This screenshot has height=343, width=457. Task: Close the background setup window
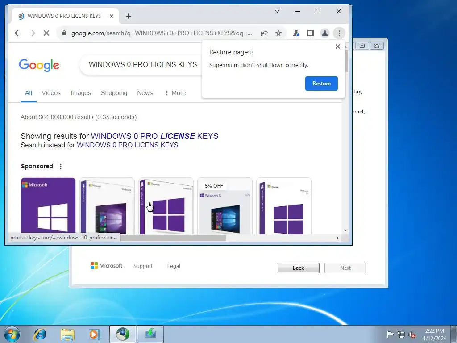(x=377, y=46)
